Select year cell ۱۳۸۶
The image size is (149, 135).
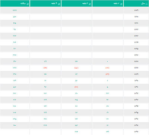pos(136,55)
